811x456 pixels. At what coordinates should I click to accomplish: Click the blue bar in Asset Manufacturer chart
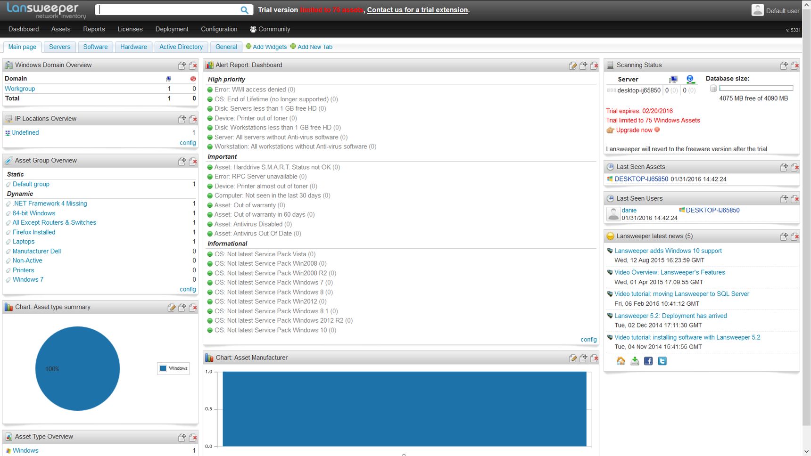405,409
